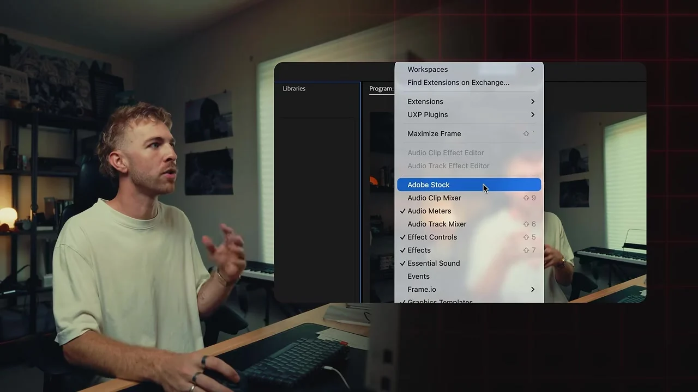
Task: Show the Audio Track Mixer panel
Action: point(469,224)
